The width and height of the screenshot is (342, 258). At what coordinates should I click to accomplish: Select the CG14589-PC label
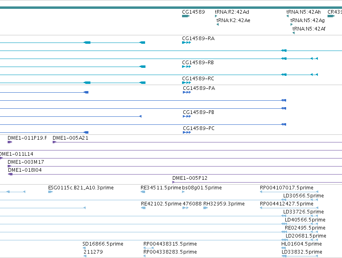(x=199, y=128)
